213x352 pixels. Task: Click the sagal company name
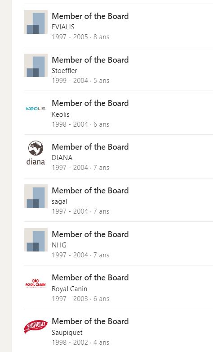click(x=59, y=201)
